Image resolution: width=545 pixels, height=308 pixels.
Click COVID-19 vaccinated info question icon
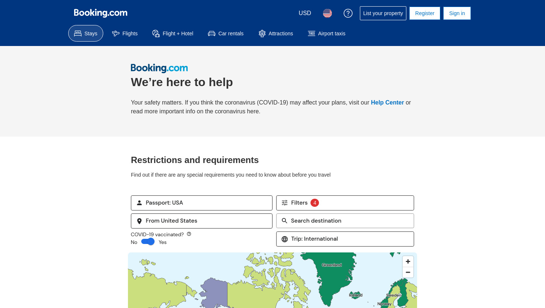coord(189,234)
